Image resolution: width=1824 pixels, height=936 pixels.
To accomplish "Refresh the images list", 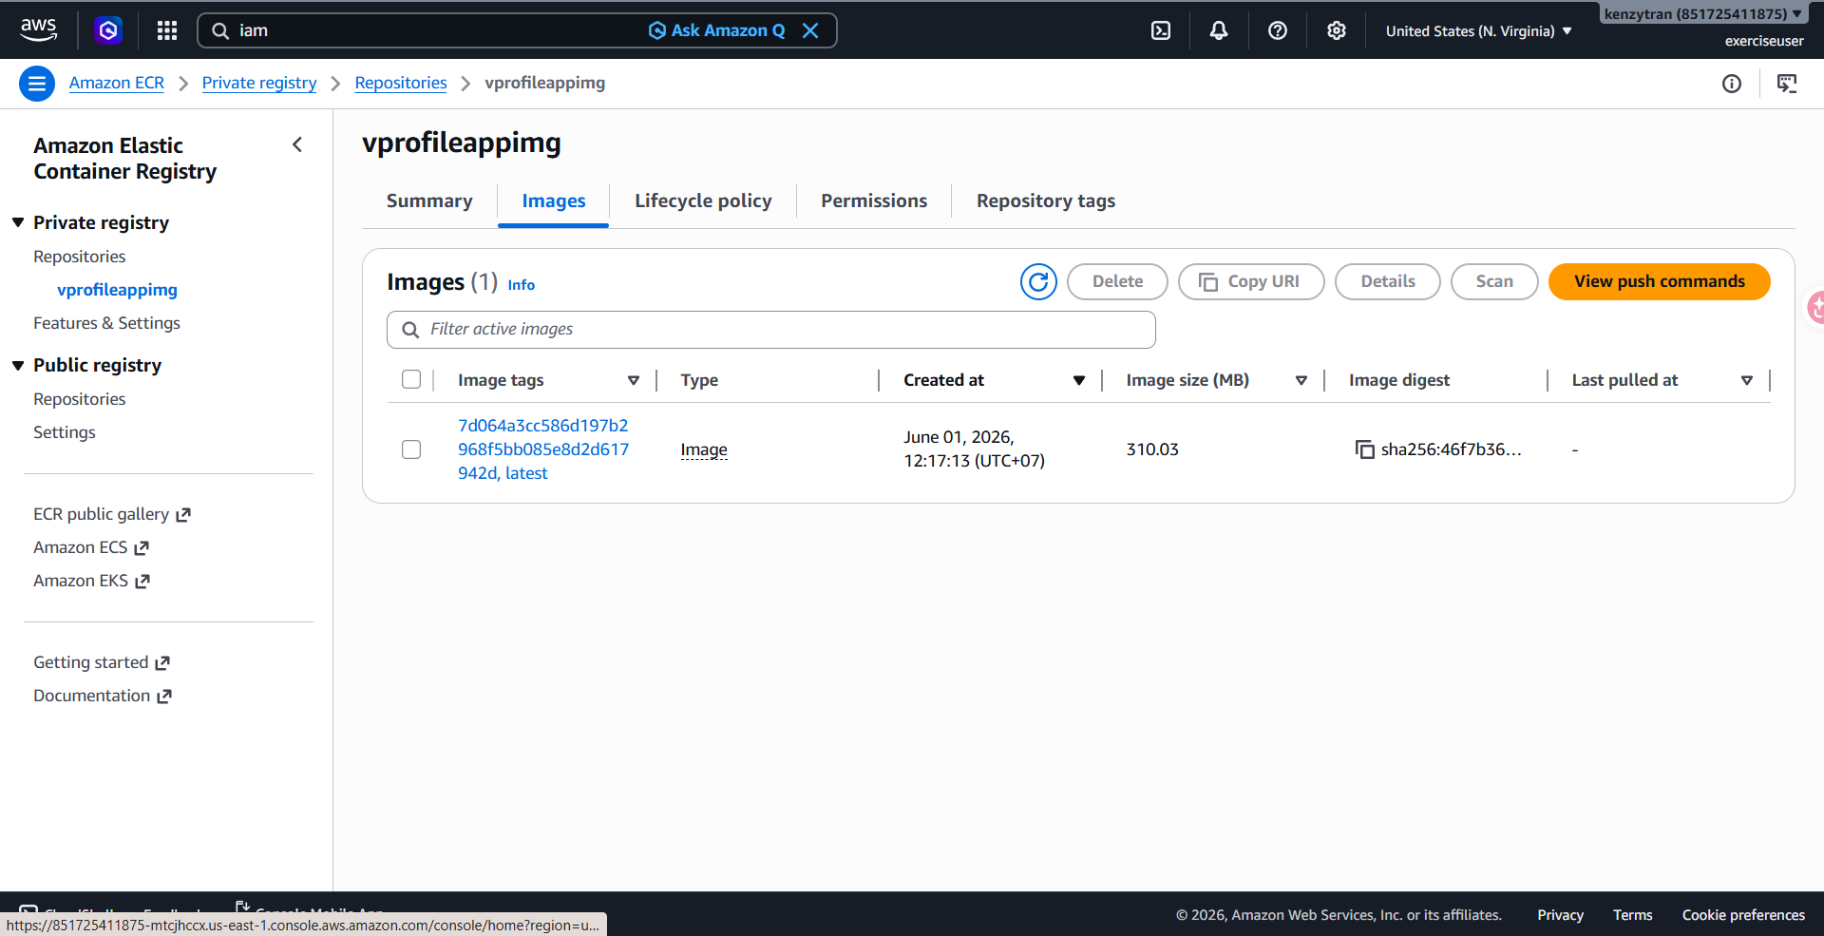I will coord(1038,281).
